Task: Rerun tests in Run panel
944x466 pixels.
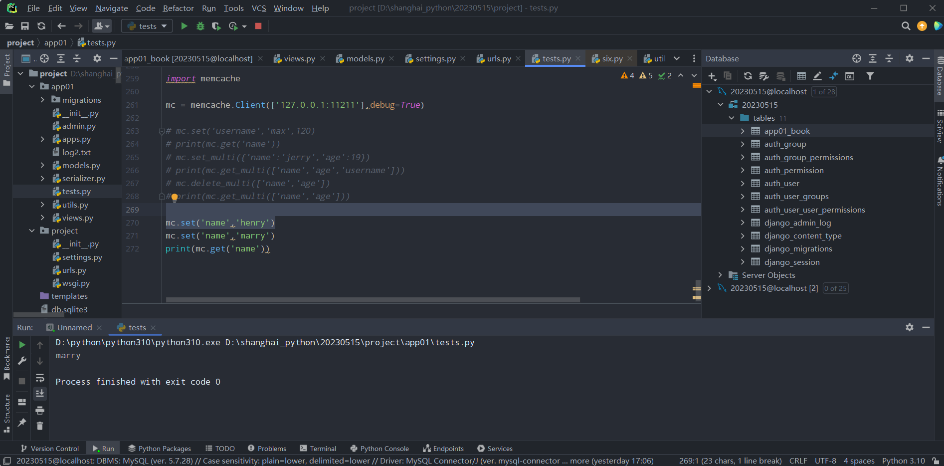Action: click(22, 345)
